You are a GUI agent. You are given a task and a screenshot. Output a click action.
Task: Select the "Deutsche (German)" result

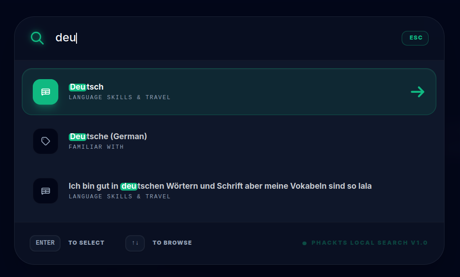pyautogui.click(x=108, y=136)
